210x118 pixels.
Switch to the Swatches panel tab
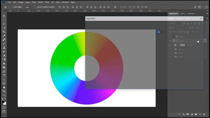pos(191,13)
